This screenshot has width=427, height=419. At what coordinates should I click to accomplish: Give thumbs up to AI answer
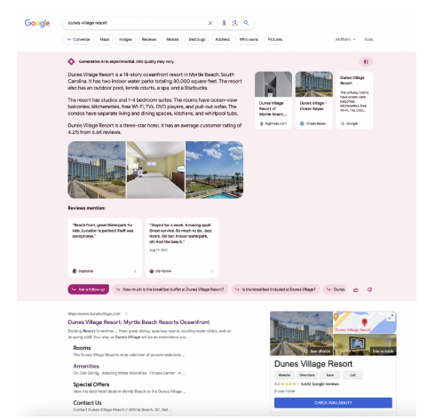pos(356,289)
